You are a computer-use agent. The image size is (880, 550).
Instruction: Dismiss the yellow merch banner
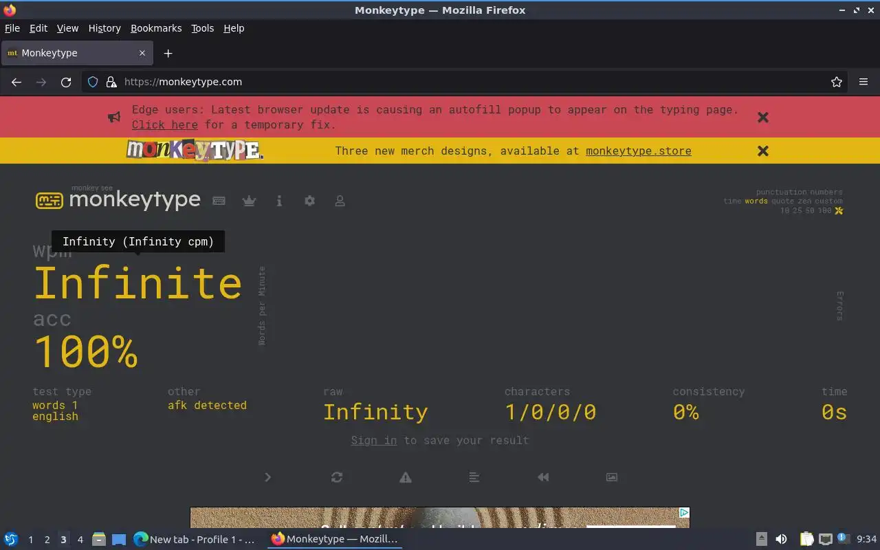pos(763,151)
